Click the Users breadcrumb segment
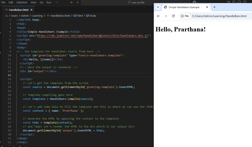This screenshot has width=252, height=147. click(x=14, y=16)
